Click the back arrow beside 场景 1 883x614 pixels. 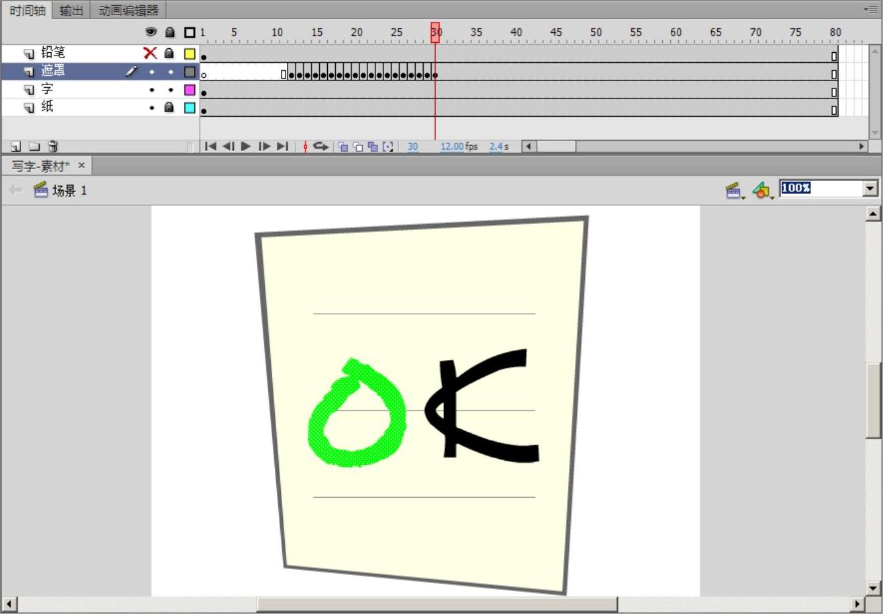[15, 190]
